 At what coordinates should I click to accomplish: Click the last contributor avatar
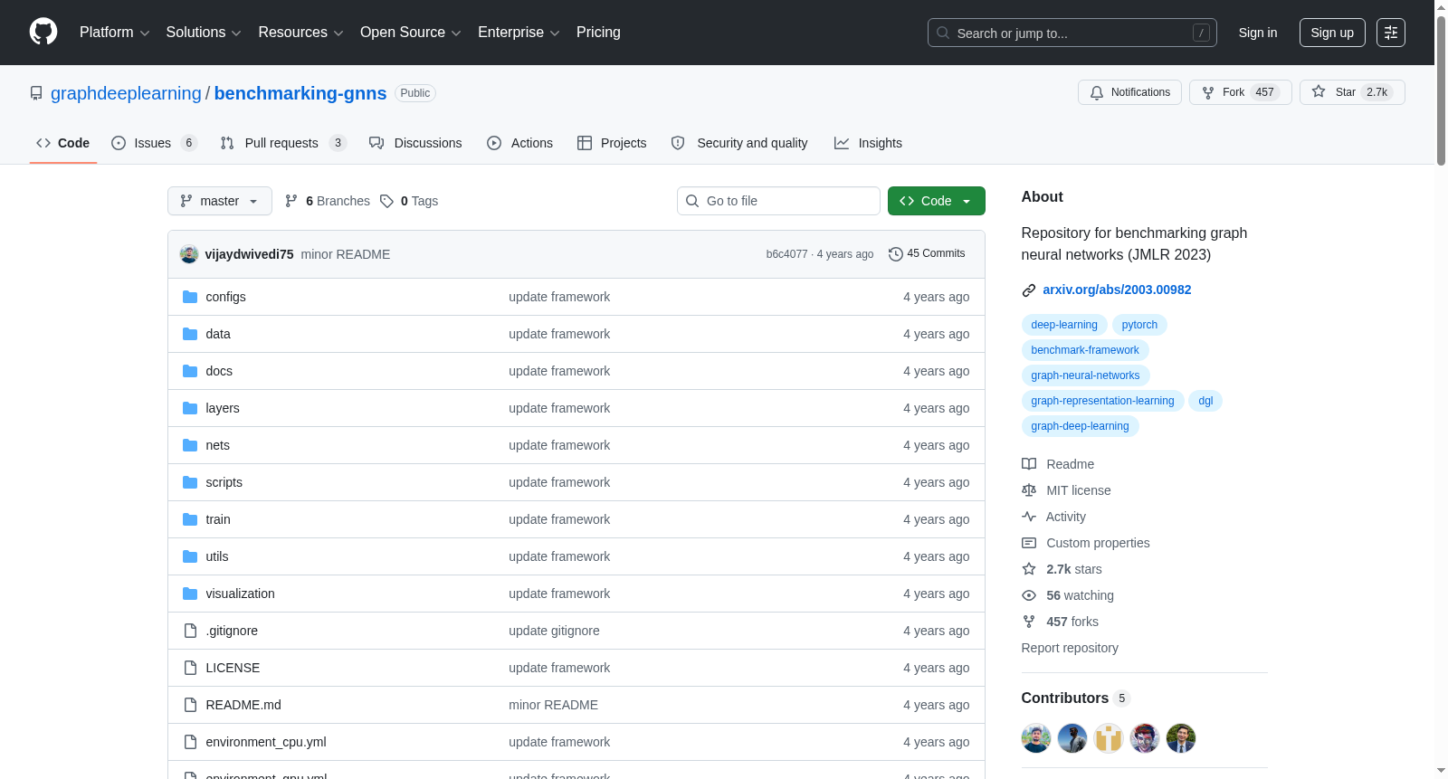point(1181,738)
